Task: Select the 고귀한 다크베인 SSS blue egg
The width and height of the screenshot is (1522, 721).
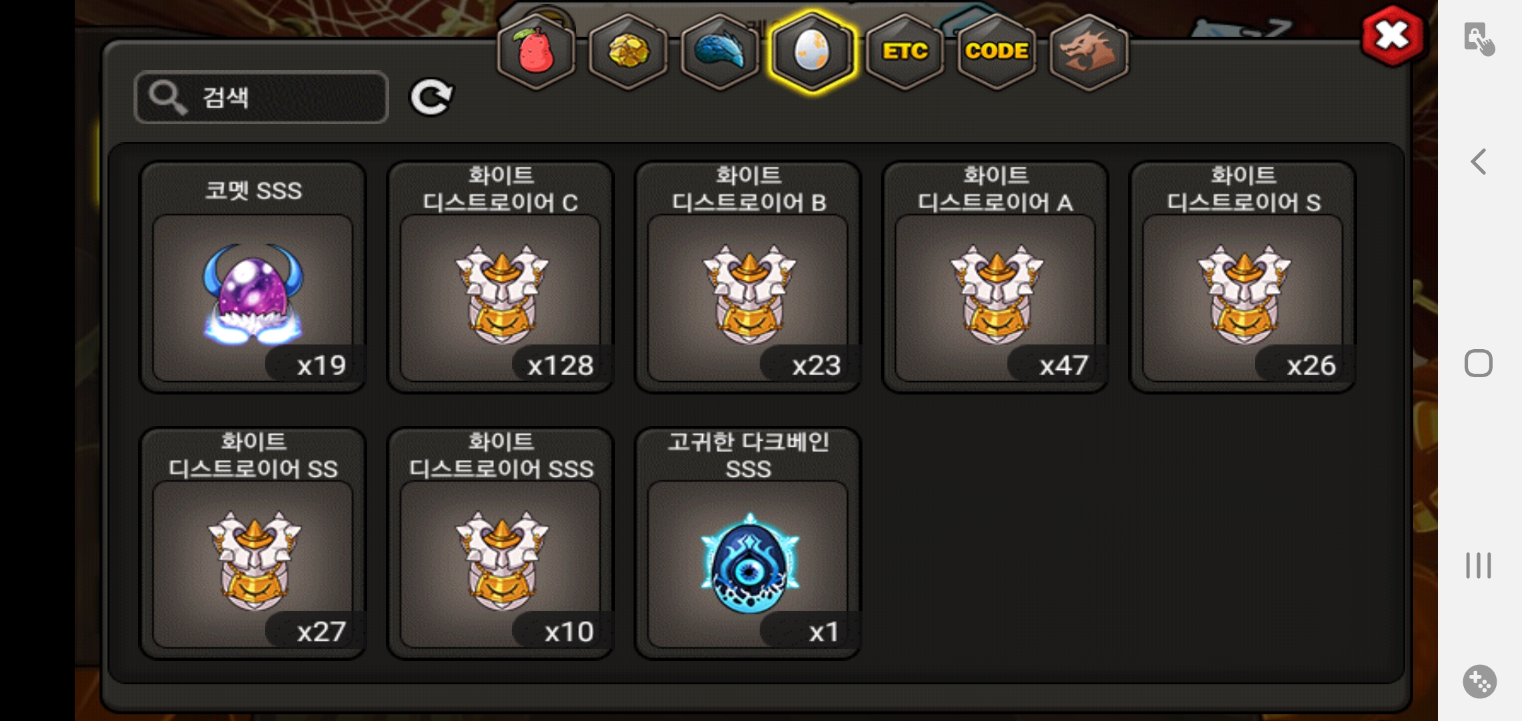Action: [748, 543]
